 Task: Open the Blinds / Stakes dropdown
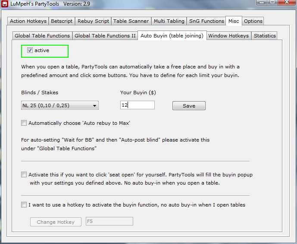(60, 105)
